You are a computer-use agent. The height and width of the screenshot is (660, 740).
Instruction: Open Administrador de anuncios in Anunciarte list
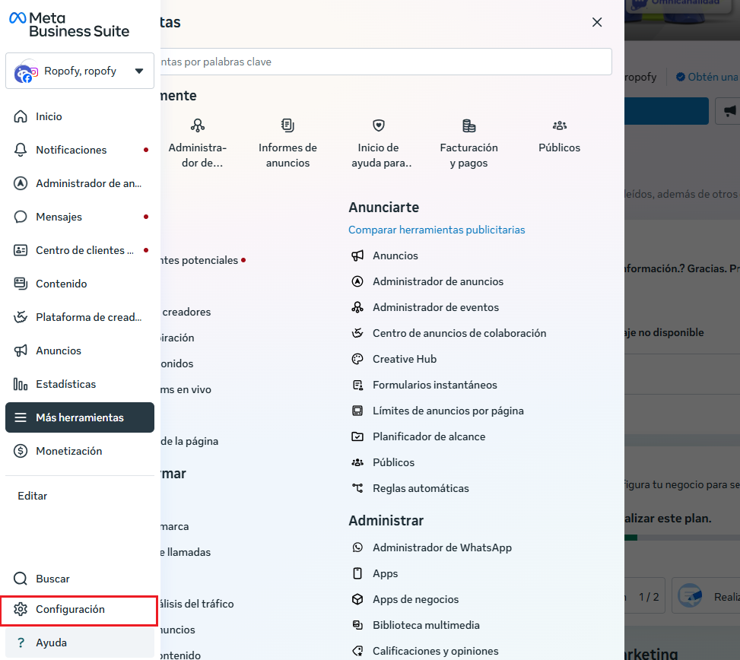pyautogui.click(x=427, y=281)
